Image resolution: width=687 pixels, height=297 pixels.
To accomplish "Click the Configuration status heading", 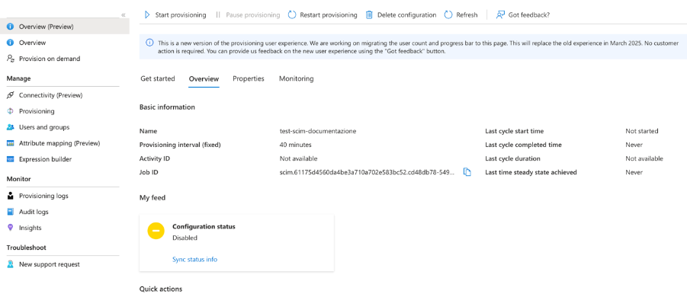I will 204,227.
